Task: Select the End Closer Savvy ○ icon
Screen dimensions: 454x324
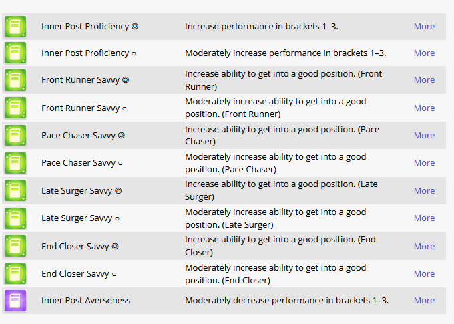Action: tap(15, 274)
